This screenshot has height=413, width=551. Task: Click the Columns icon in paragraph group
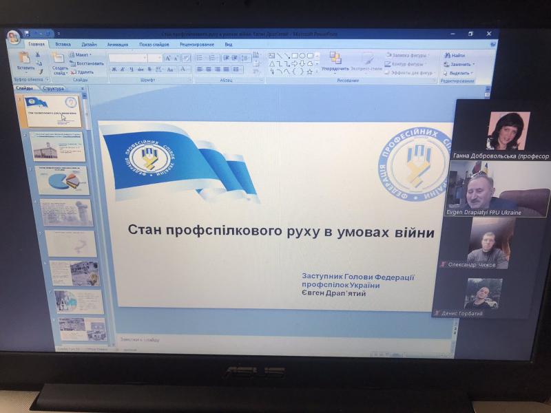point(237,70)
